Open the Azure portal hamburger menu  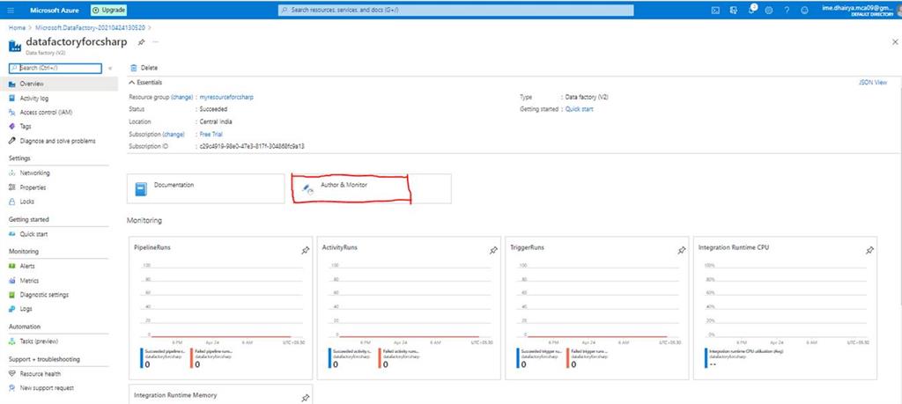[x=11, y=11]
